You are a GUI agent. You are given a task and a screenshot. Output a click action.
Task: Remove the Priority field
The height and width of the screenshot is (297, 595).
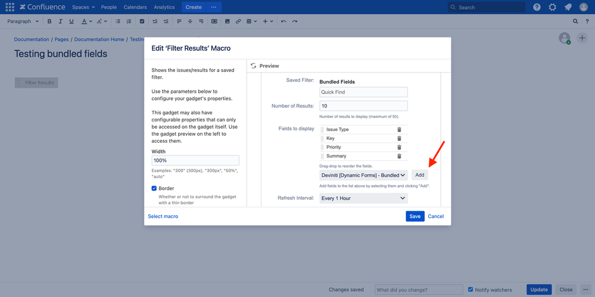point(399,147)
